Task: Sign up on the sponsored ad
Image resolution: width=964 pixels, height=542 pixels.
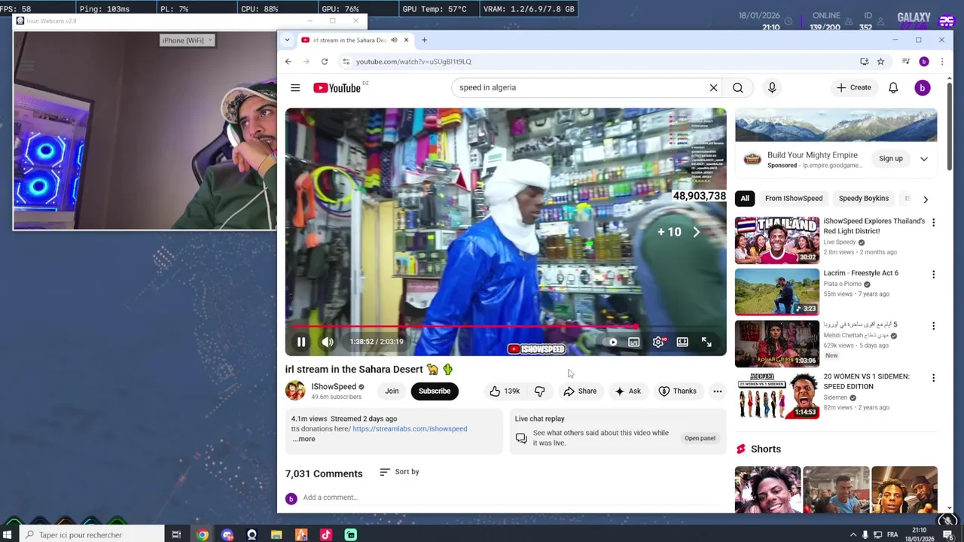Action: point(890,159)
